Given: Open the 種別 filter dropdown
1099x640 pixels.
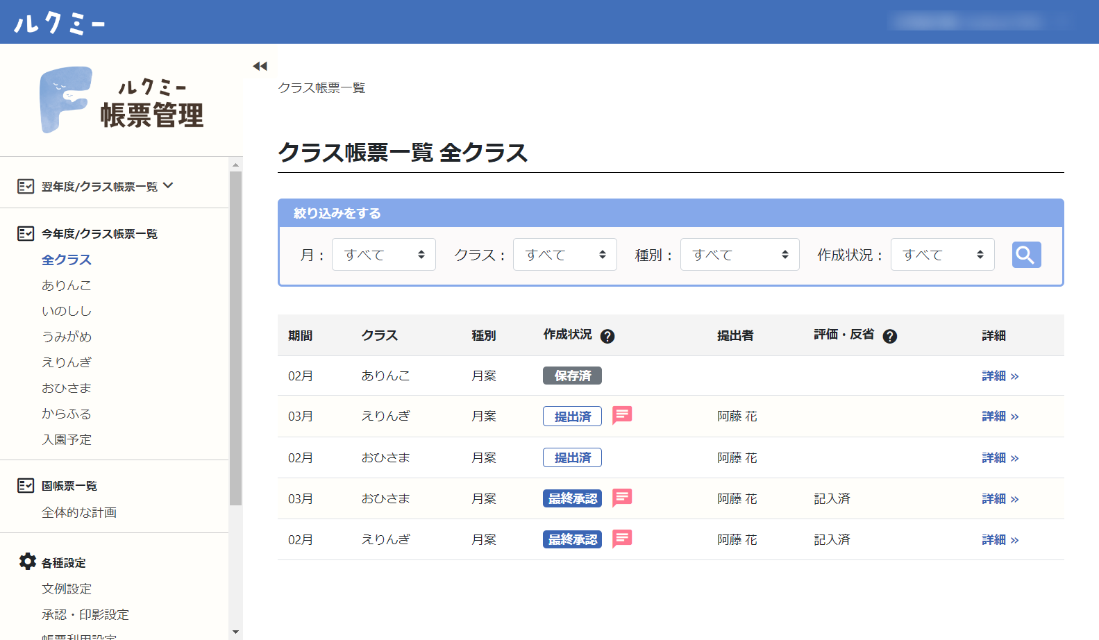Looking at the screenshot, I should tap(739, 255).
